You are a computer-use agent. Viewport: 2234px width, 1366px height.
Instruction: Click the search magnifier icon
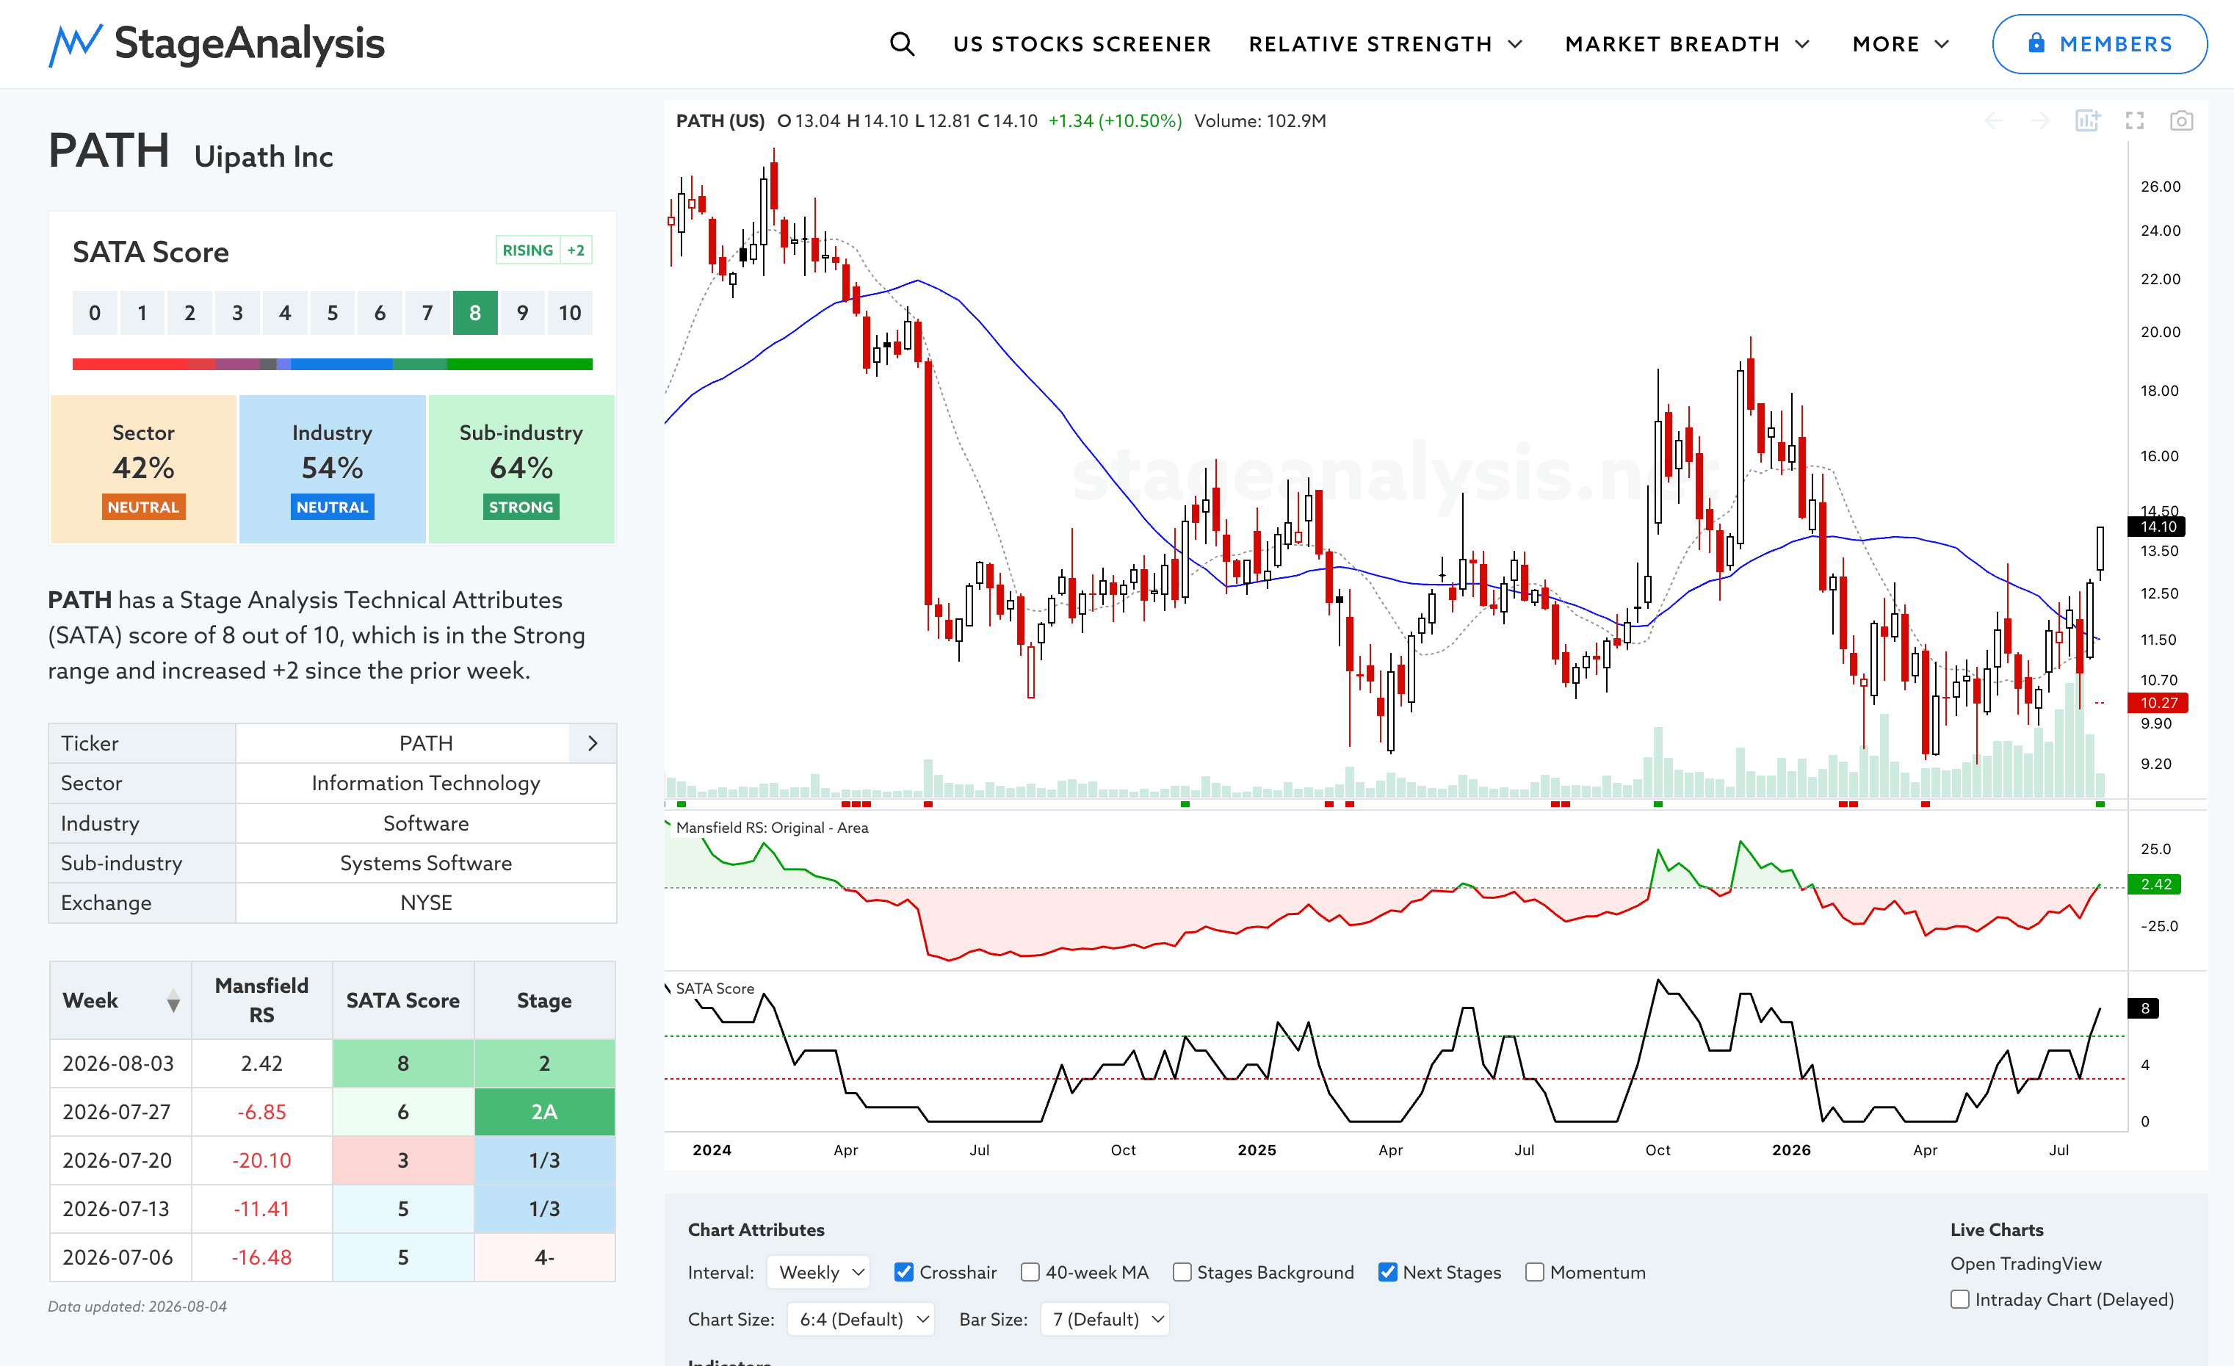coord(901,43)
